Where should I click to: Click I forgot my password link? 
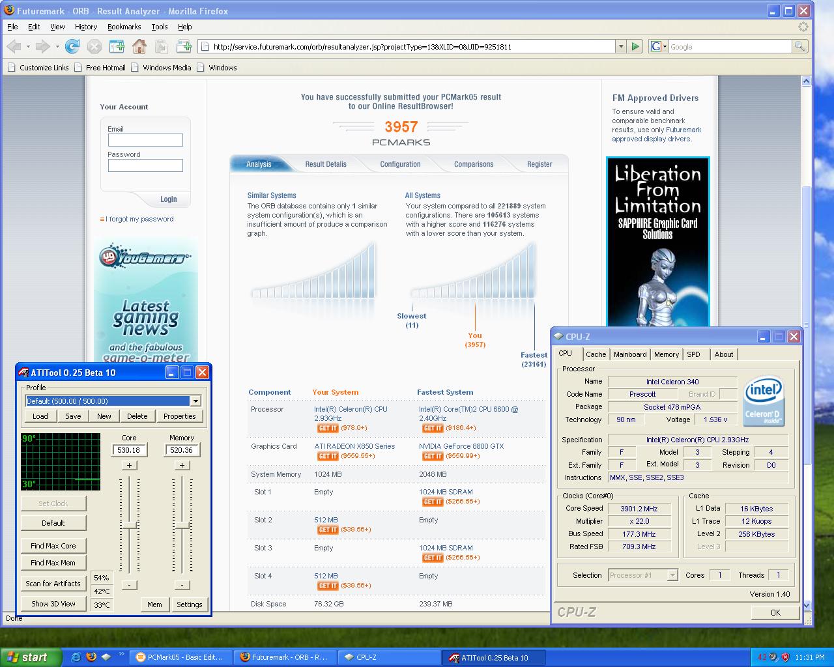(x=139, y=219)
